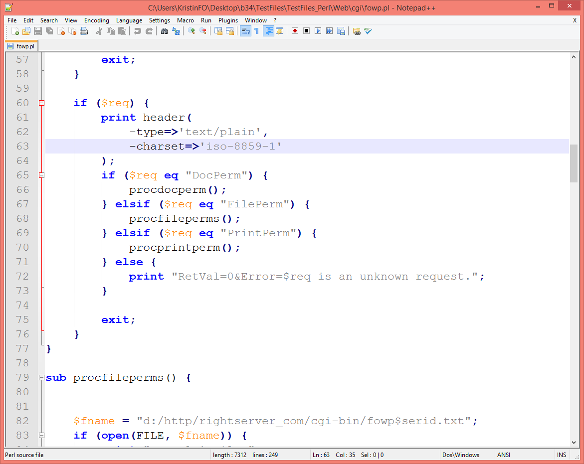Viewport: 584px width, 464px height.
Task: Save the current recorded macro icon
Action: (x=341, y=31)
